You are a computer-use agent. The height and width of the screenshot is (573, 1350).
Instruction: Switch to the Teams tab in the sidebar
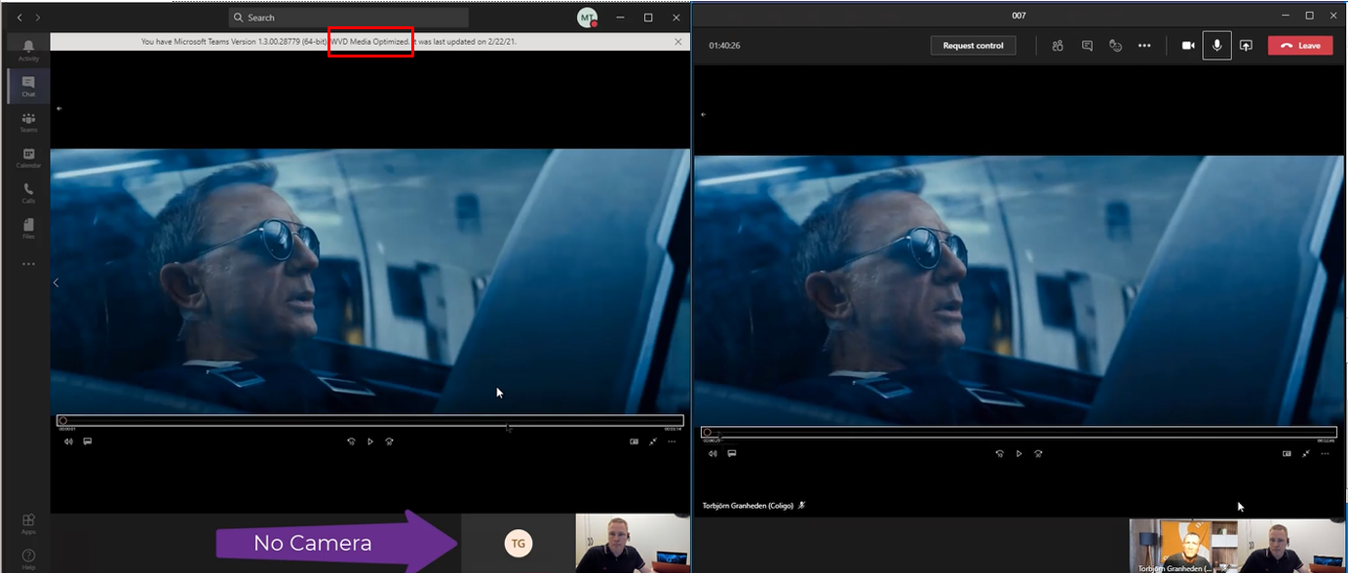pos(27,121)
